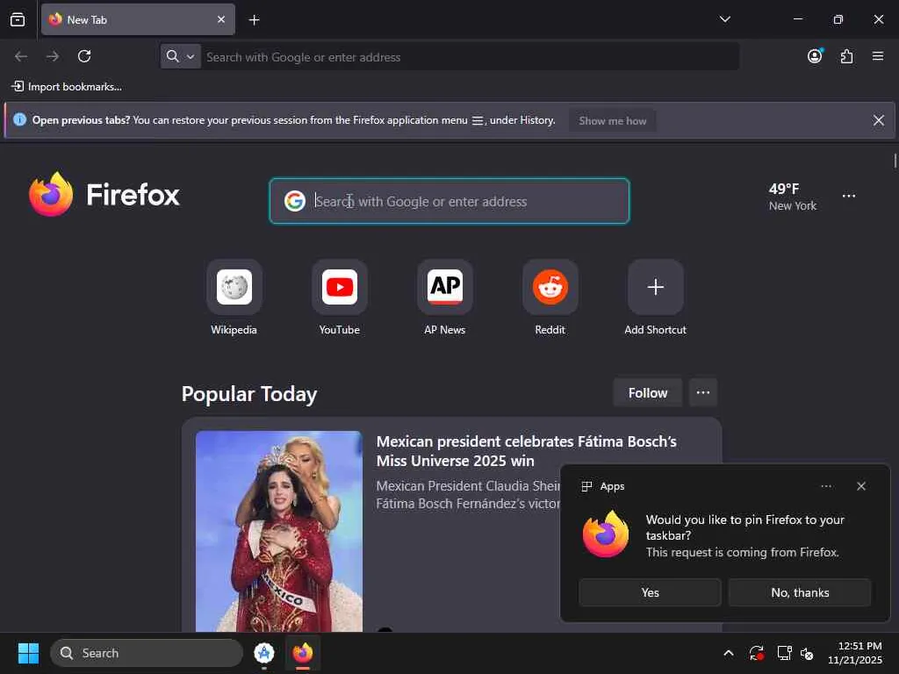
Task: Dismiss the Open previous tabs notification bar
Action: click(x=878, y=120)
